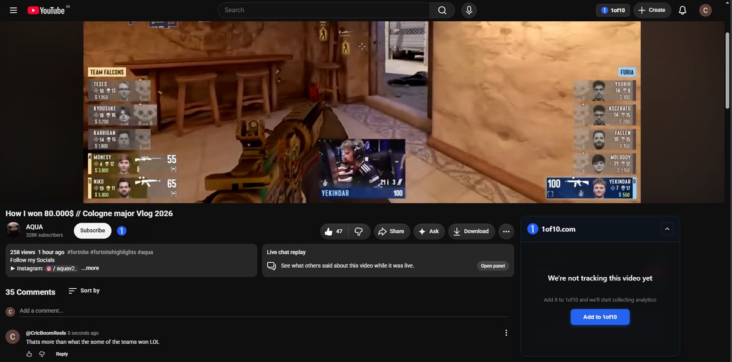Image resolution: width=732 pixels, height=362 pixels.
Task: Open CricBoomReels comment avatar
Action: tap(13, 336)
